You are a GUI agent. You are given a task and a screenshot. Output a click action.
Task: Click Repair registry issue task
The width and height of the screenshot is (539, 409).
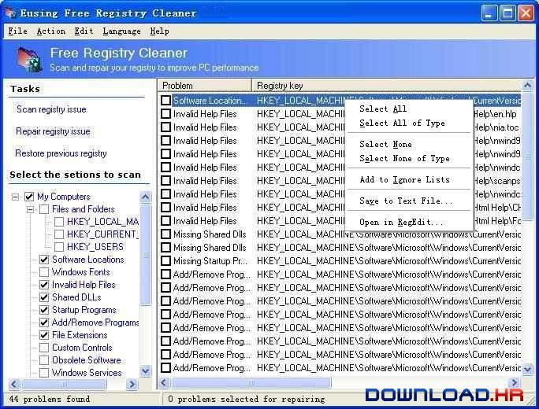pos(53,131)
